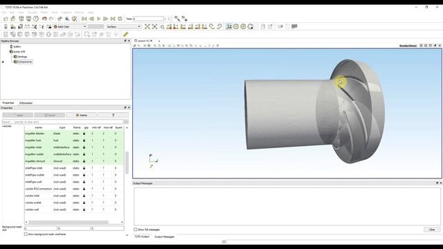443x249 pixels.
Task: Switch to the Properties tab
Action: pyautogui.click(x=8, y=103)
